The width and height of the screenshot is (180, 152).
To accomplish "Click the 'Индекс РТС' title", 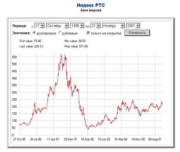I will click(91, 5).
